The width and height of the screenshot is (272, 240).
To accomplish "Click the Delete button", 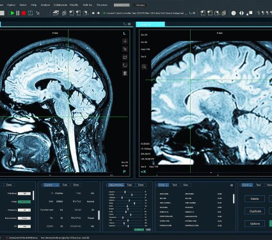I will [255, 199].
